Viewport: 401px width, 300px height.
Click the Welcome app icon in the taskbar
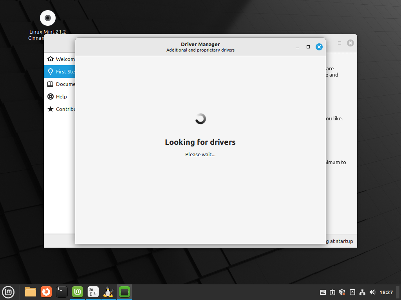77,292
